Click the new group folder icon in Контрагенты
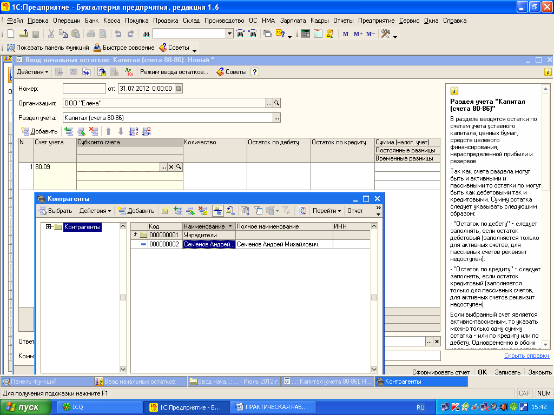Screen dimensions: 554x415 click(x=164, y=211)
